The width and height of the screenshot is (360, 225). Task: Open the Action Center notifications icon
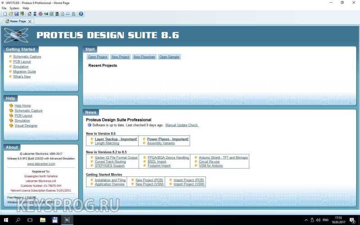pos(352,220)
